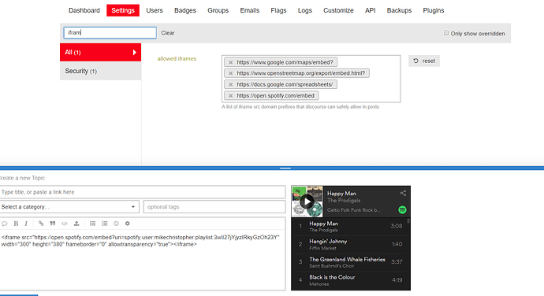Open the Select a category dropdown
The image size is (544, 296).
pyautogui.click(x=69, y=207)
